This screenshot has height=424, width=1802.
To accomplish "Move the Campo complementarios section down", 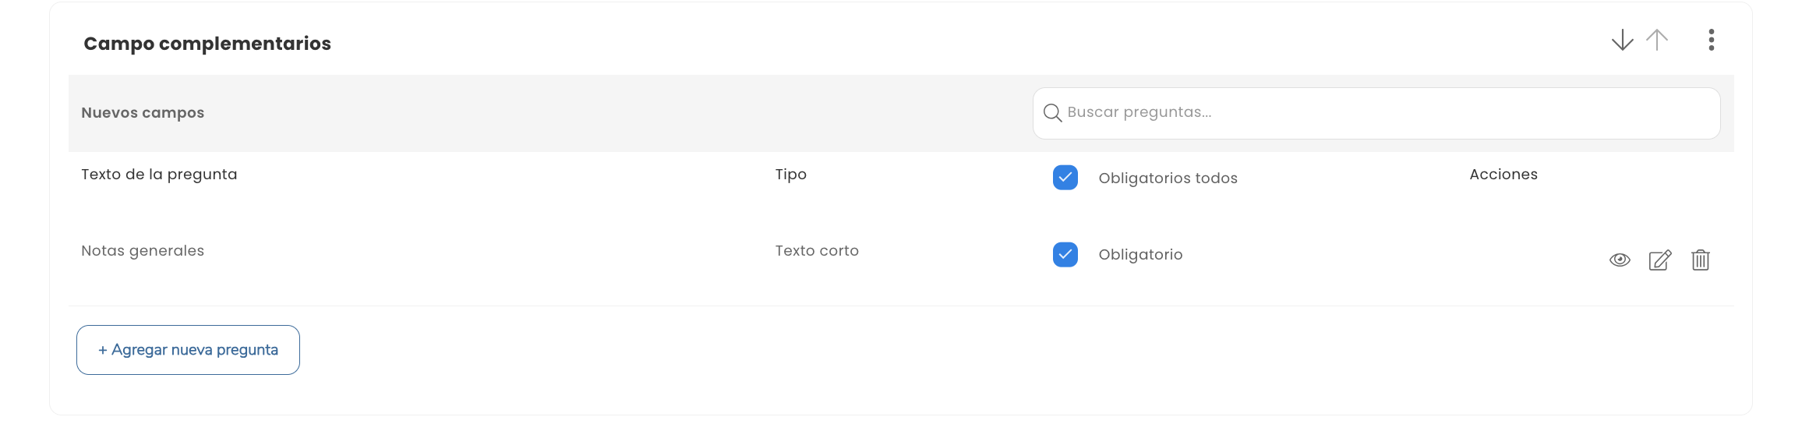I will tap(1622, 40).
